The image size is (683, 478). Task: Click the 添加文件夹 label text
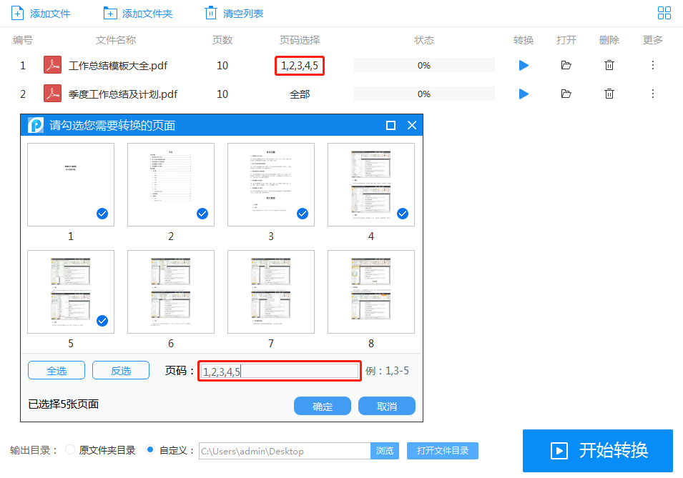147,14
